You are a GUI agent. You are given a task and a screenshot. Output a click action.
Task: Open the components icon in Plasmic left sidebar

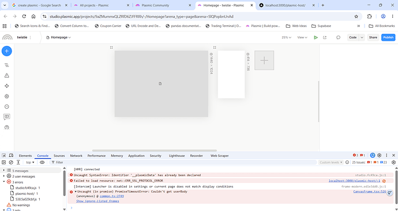point(7,86)
